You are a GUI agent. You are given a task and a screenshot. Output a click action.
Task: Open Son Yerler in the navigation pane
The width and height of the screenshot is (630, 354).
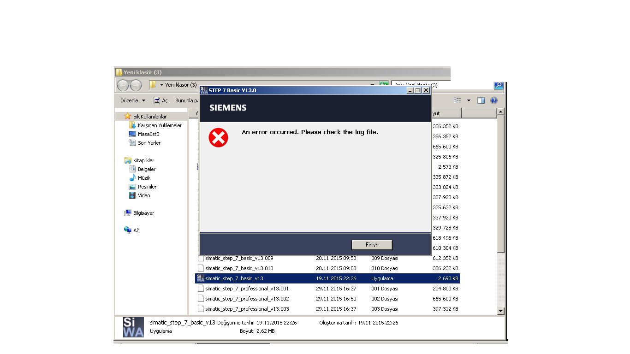(x=149, y=143)
